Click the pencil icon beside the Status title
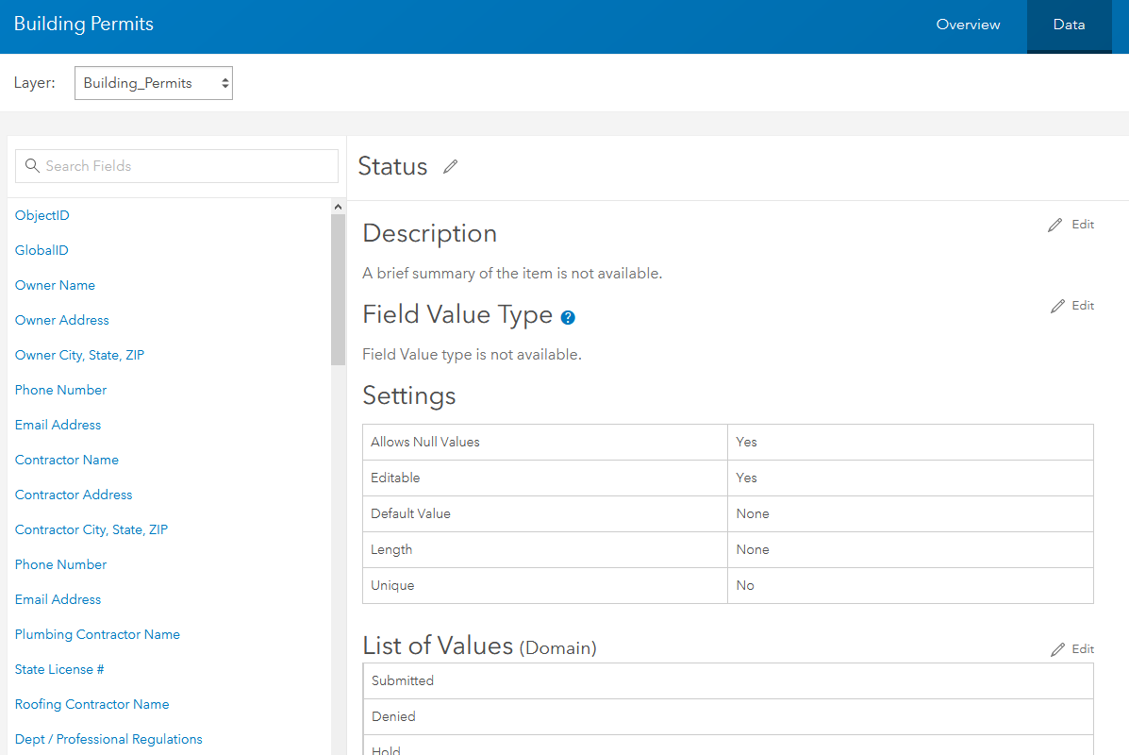 pyautogui.click(x=450, y=166)
